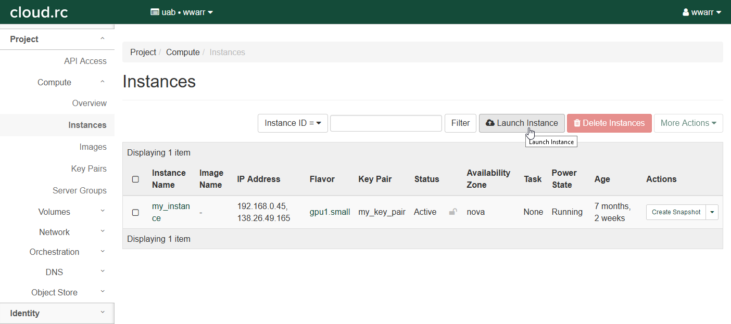This screenshot has width=731, height=324.
Task: Click the cloud.rc logo
Action: point(39,12)
